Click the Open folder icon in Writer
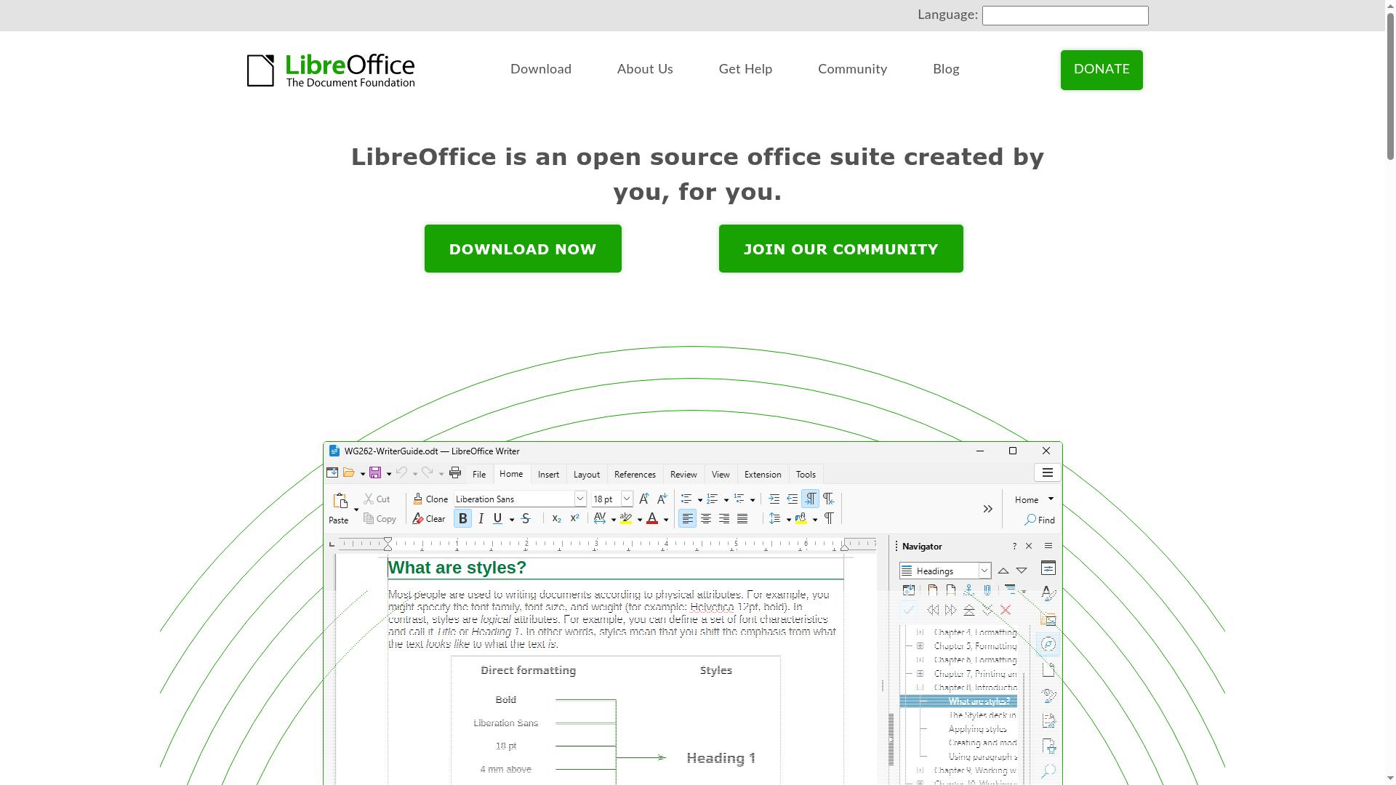The image size is (1396, 785). click(349, 472)
